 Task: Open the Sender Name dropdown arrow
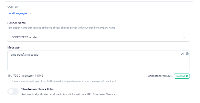(184, 37)
